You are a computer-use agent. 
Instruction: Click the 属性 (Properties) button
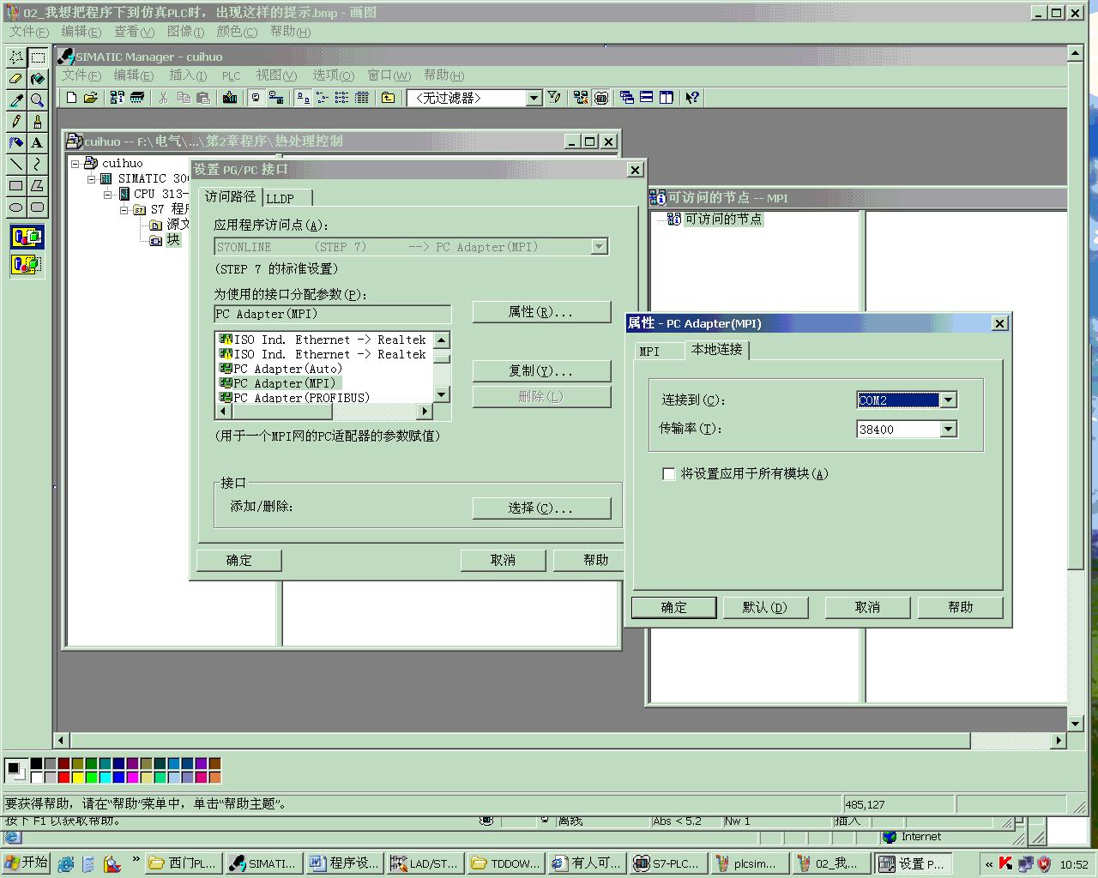point(541,312)
